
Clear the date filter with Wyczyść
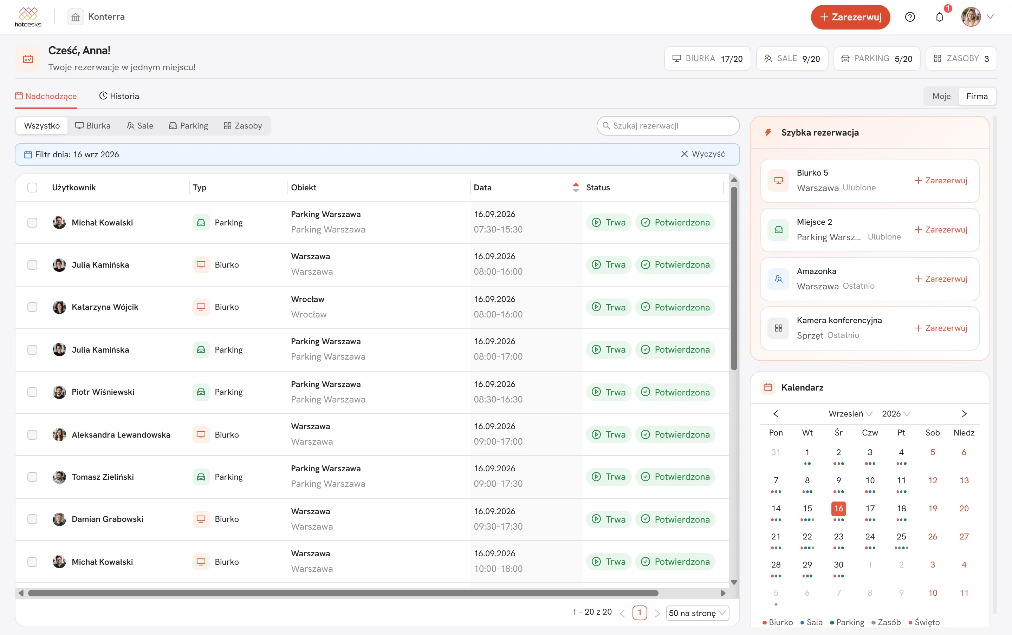703,154
